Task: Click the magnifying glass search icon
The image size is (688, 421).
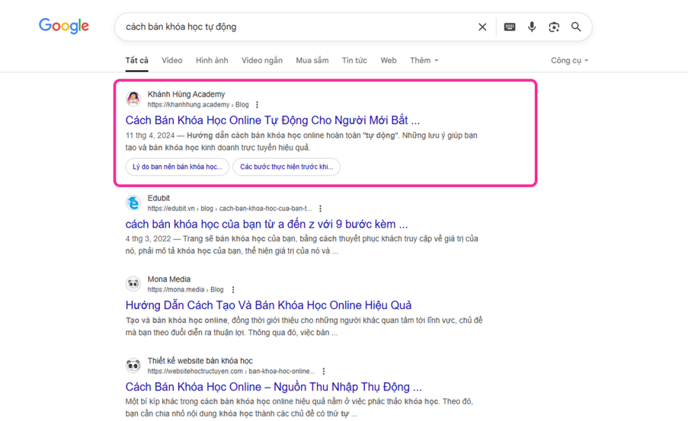Action: click(x=576, y=27)
